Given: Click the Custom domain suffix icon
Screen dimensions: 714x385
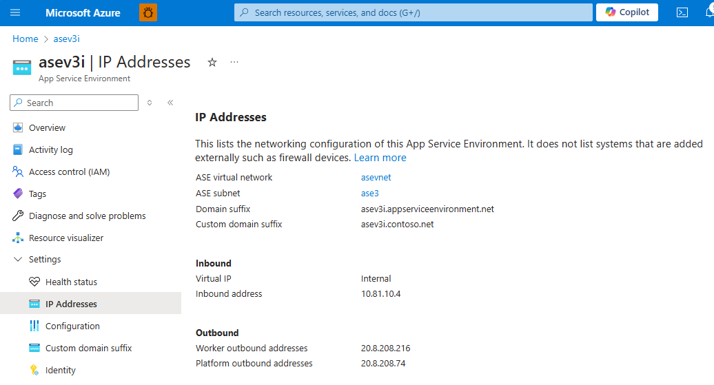Looking at the screenshot, I should 34,348.
